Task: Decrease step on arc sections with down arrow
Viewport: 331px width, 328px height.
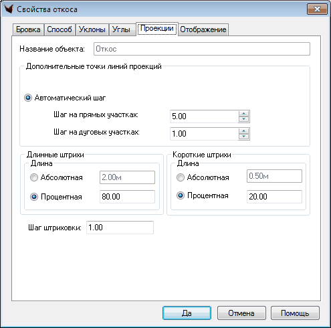Action: (x=243, y=137)
